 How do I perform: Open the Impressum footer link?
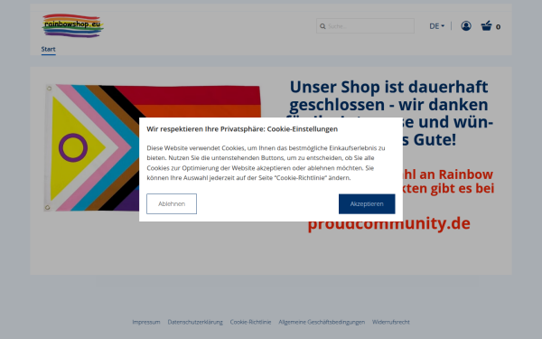pos(146,322)
